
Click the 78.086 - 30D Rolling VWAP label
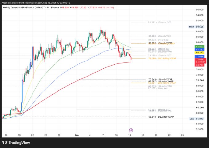[162, 58]
